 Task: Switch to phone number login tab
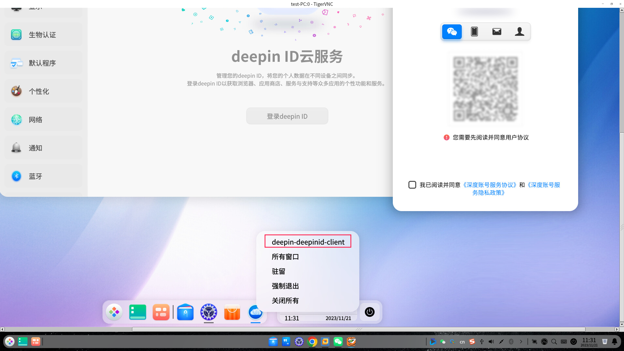[474, 32]
